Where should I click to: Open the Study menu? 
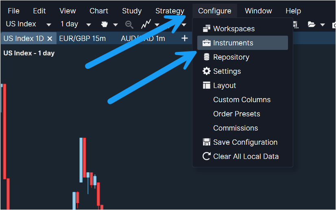(x=132, y=11)
